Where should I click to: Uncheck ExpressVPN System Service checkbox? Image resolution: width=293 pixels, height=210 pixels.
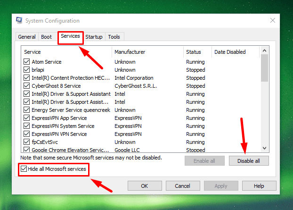26,126
